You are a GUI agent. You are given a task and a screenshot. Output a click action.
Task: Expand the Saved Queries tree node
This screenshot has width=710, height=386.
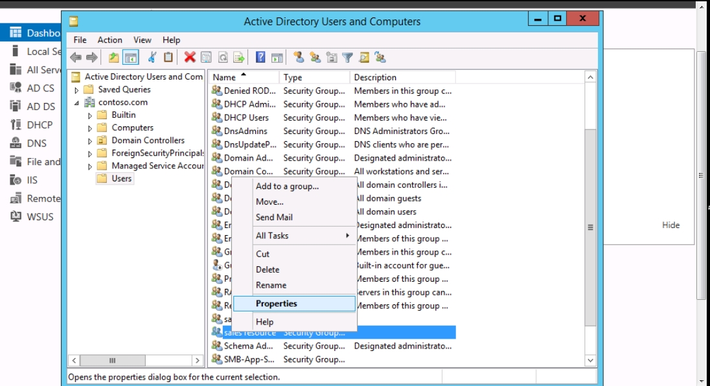[77, 90]
